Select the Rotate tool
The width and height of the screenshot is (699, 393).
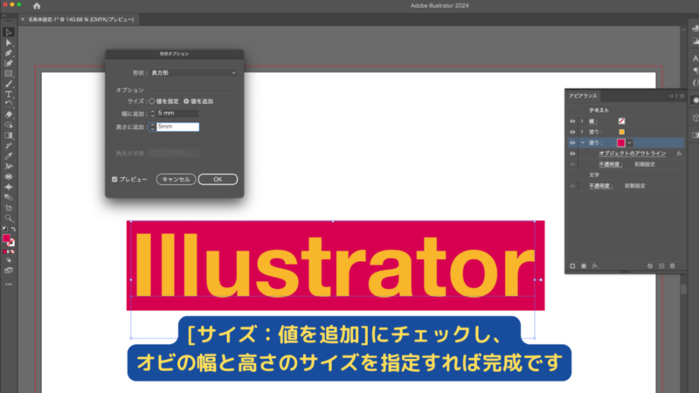coord(9,104)
